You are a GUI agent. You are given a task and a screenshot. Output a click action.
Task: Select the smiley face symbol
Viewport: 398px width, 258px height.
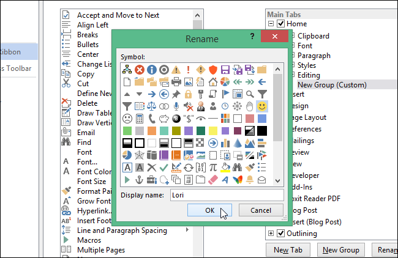[261, 106]
